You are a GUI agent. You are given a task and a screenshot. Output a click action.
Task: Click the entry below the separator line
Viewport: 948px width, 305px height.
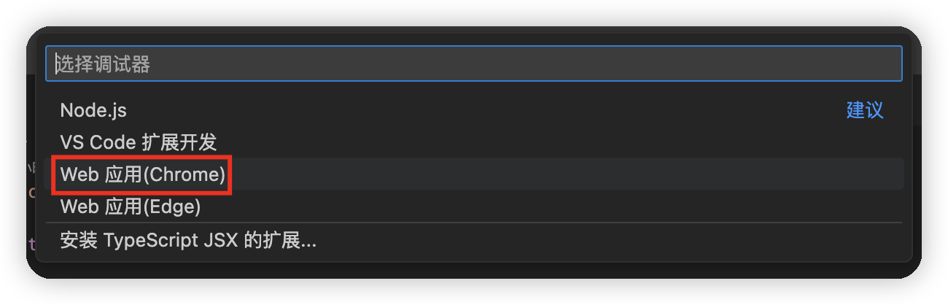coord(474,240)
